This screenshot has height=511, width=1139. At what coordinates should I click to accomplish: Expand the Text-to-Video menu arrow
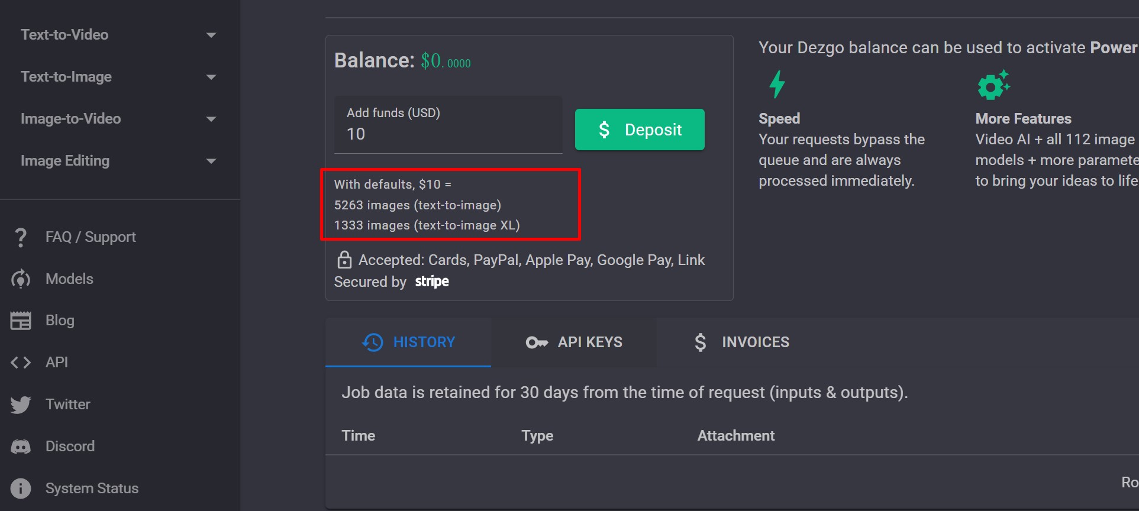pos(211,35)
